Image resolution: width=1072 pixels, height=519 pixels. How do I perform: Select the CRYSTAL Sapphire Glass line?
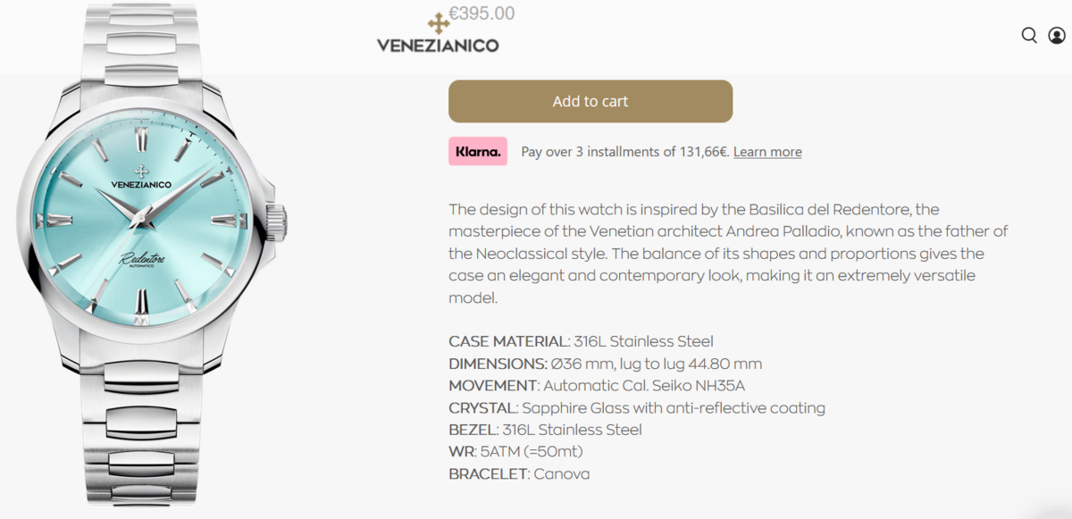pyautogui.click(x=637, y=408)
